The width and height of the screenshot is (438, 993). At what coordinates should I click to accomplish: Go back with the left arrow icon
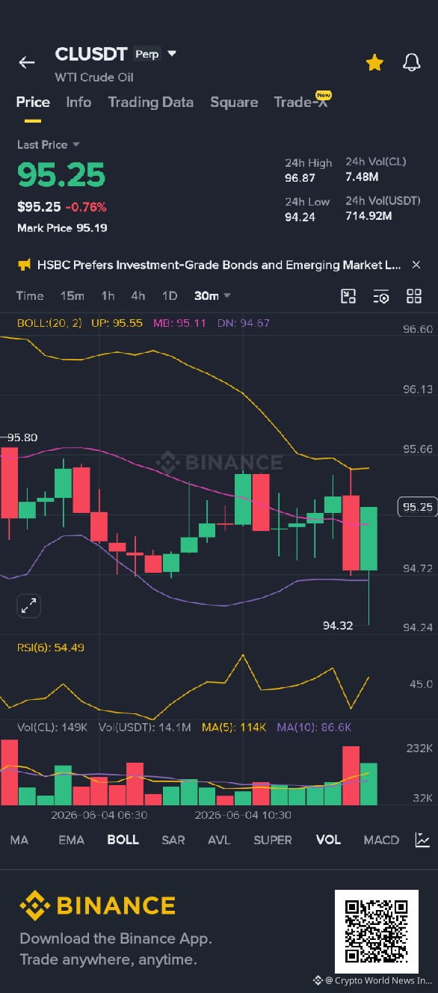27,63
